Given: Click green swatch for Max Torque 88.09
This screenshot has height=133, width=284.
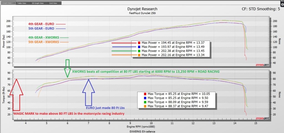Looking at the screenshot, I should point(145,102).
